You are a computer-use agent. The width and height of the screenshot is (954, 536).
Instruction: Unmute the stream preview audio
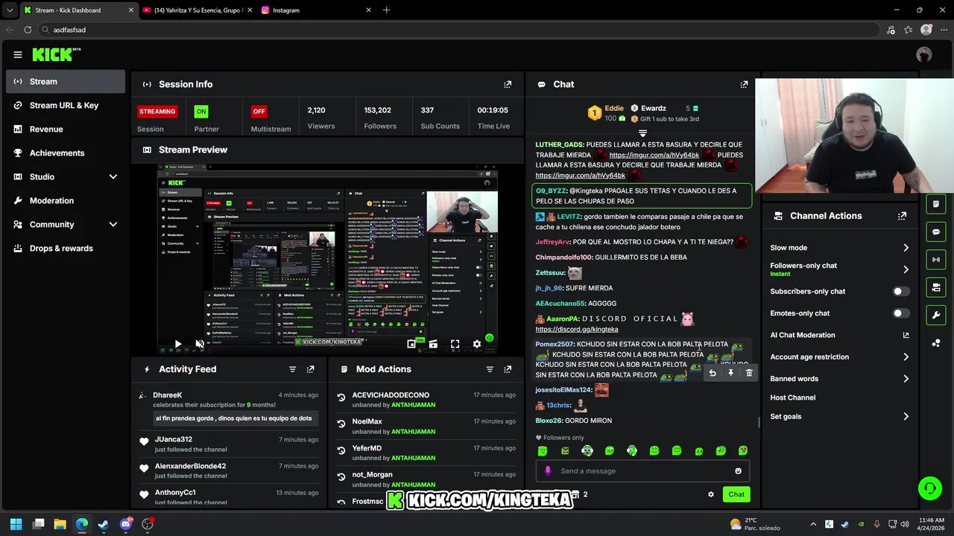tap(200, 344)
